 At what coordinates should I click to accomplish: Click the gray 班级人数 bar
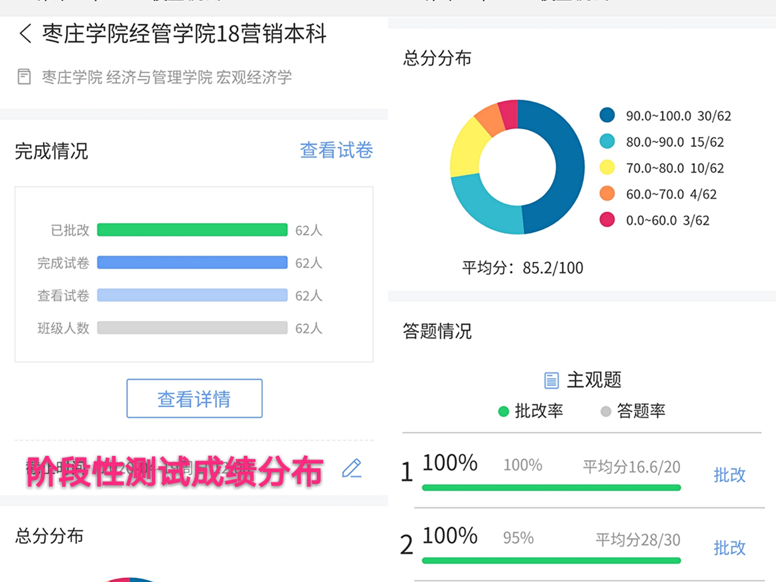(192, 328)
